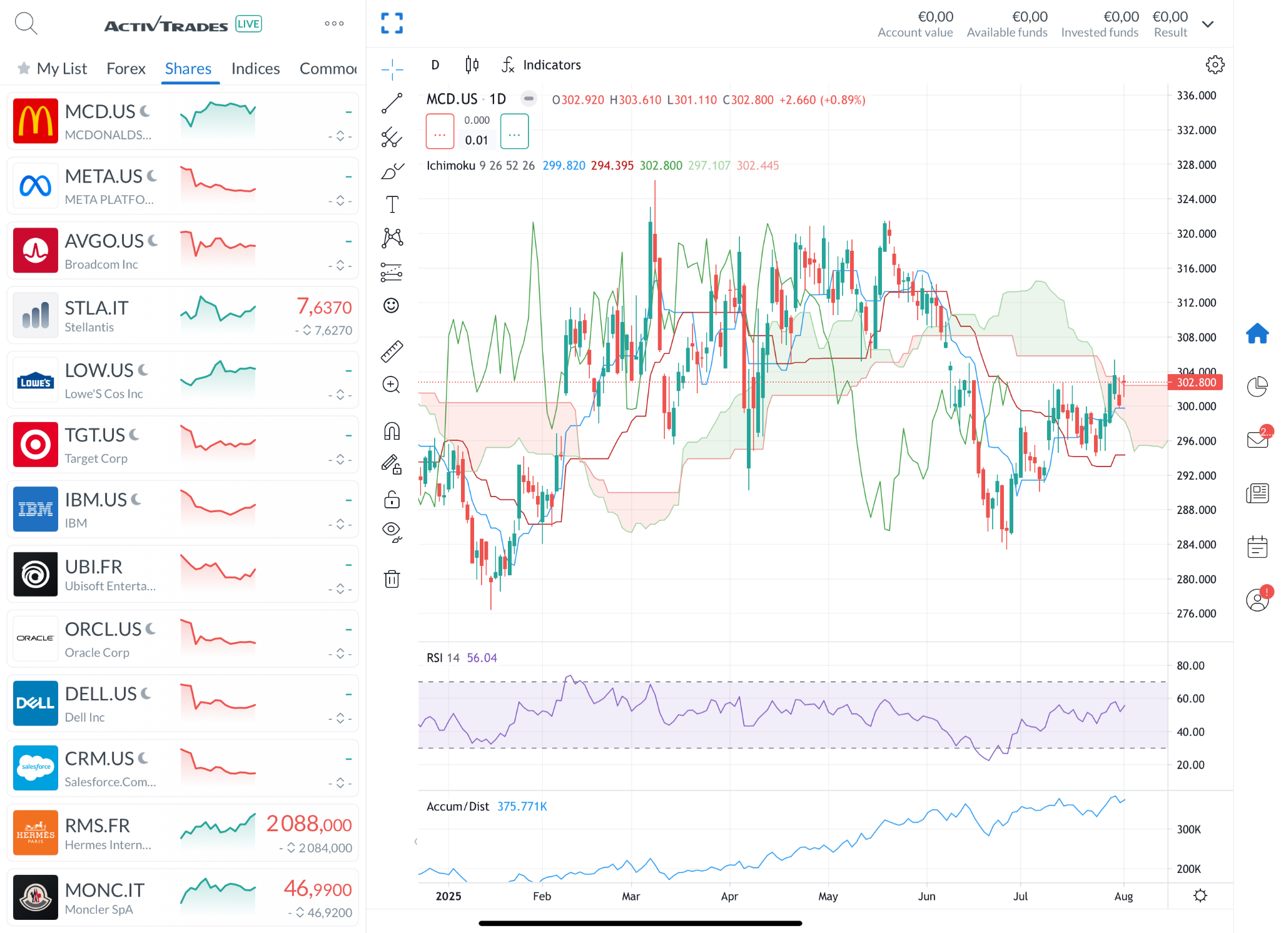Open chart settings gear icon

click(1215, 64)
